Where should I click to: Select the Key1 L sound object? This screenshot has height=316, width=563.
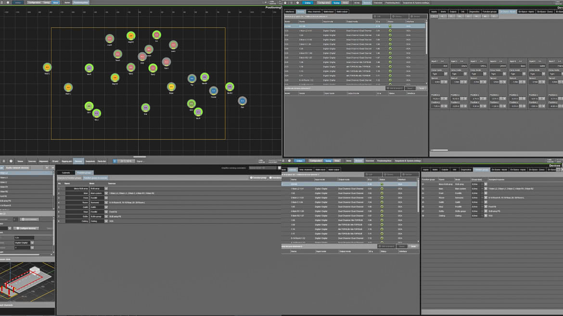(68, 87)
